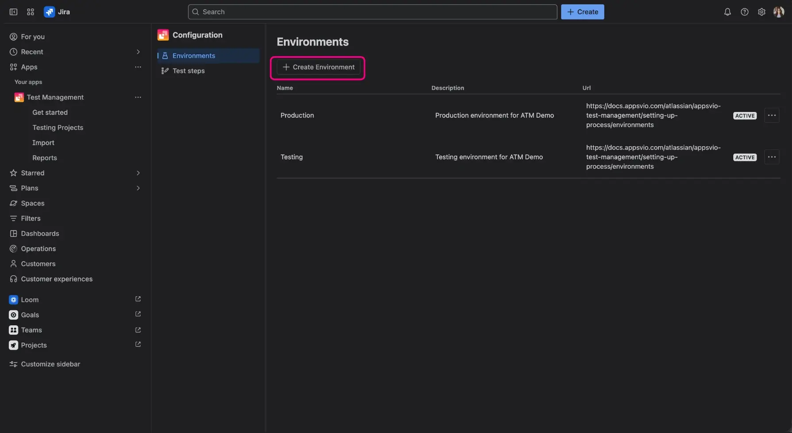Viewport: 792px width, 433px height.
Task: Click the Loom icon
Action: [x=13, y=300]
